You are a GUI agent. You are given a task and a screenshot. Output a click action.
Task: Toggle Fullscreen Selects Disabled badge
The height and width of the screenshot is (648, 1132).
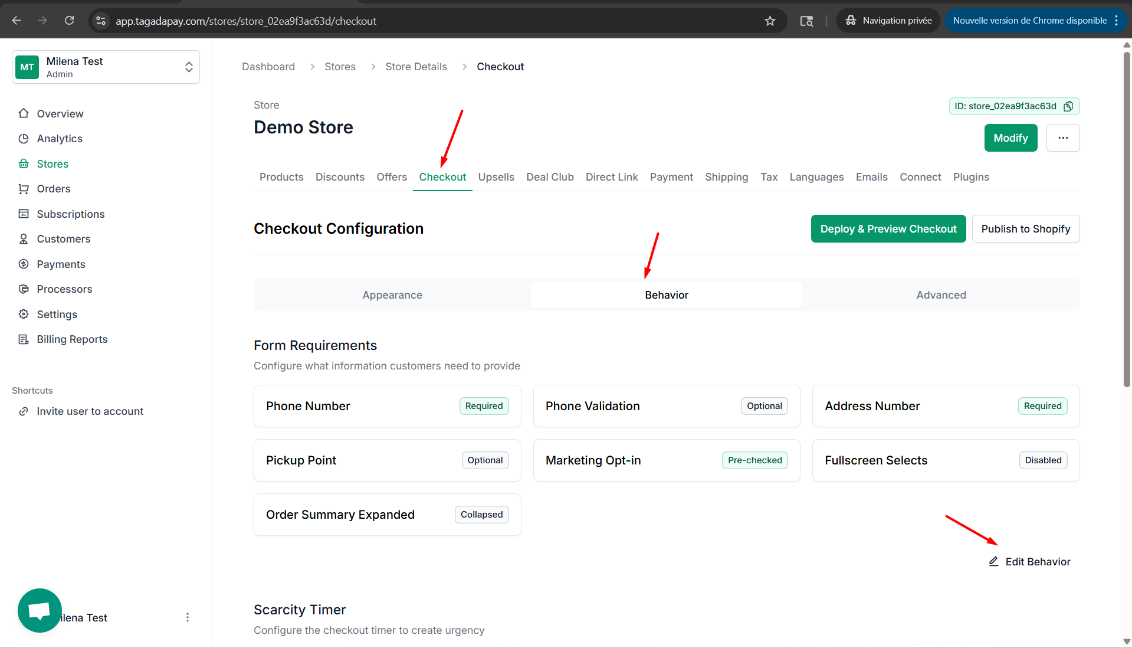tap(1042, 460)
